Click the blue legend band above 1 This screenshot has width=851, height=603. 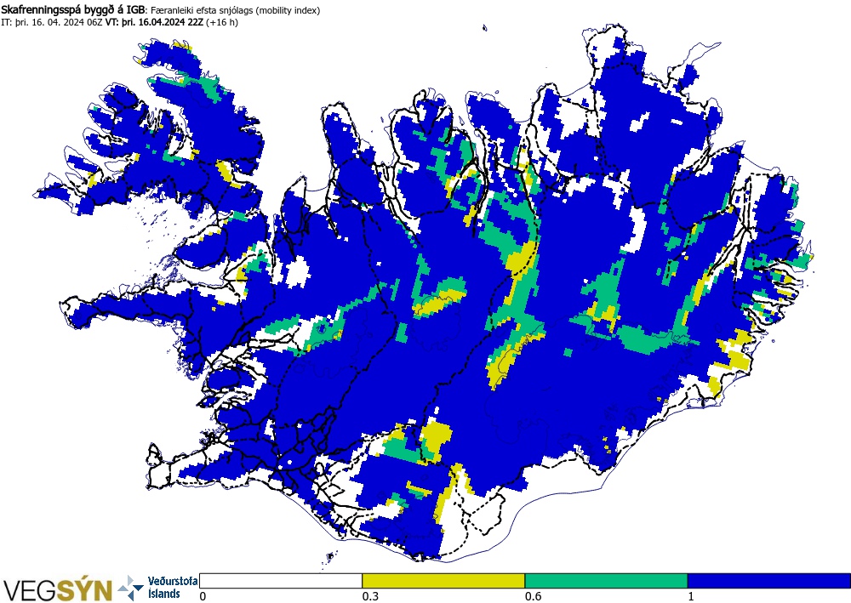(769, 581)
